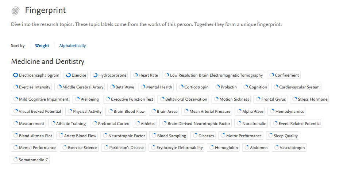Click the ring icon beside Confinement
Screen dimensions: 343x172
pyautogui.click(x=272, y=75)
